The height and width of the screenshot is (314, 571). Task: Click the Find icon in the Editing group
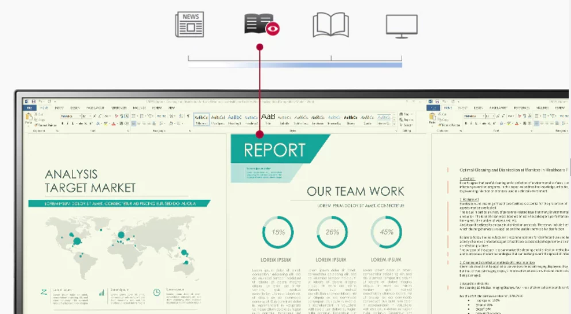click(x=402, y=114)
